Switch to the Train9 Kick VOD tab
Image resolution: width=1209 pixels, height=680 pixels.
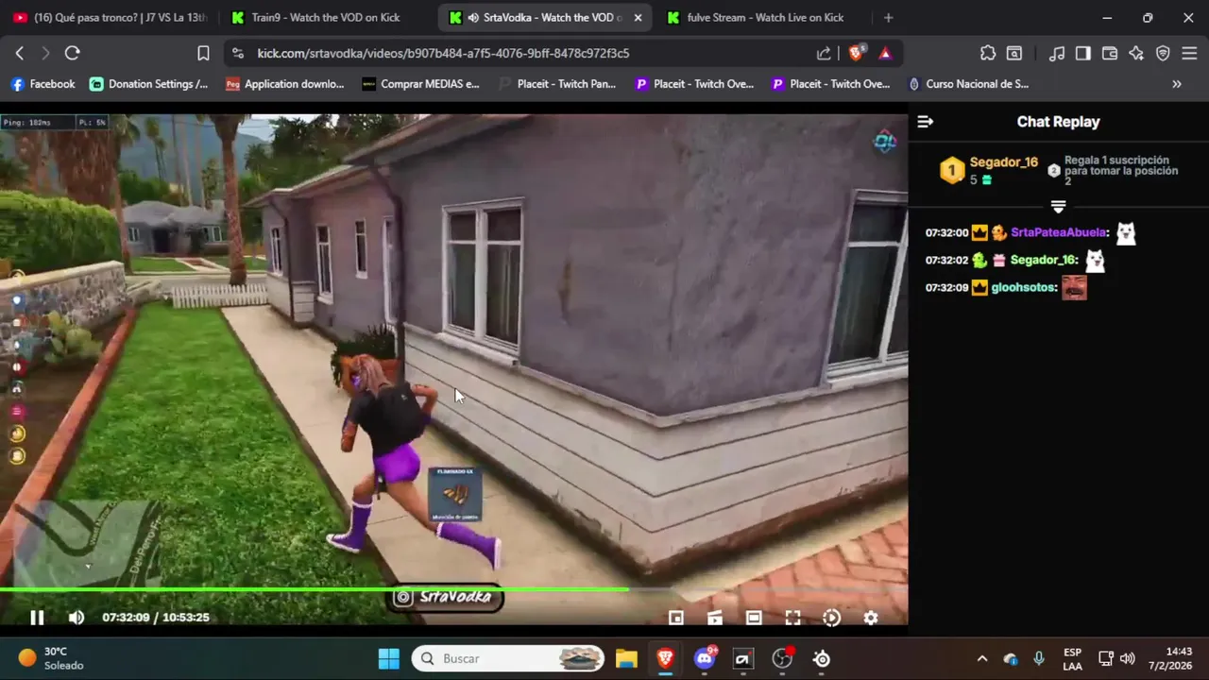pyautogui.click(x=325, y=18)
